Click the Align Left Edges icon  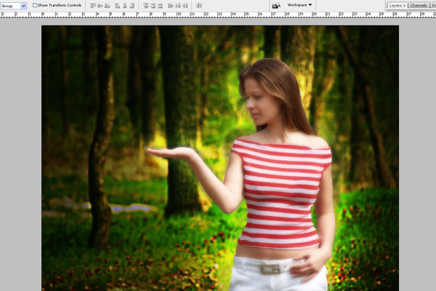click(117, 5)
